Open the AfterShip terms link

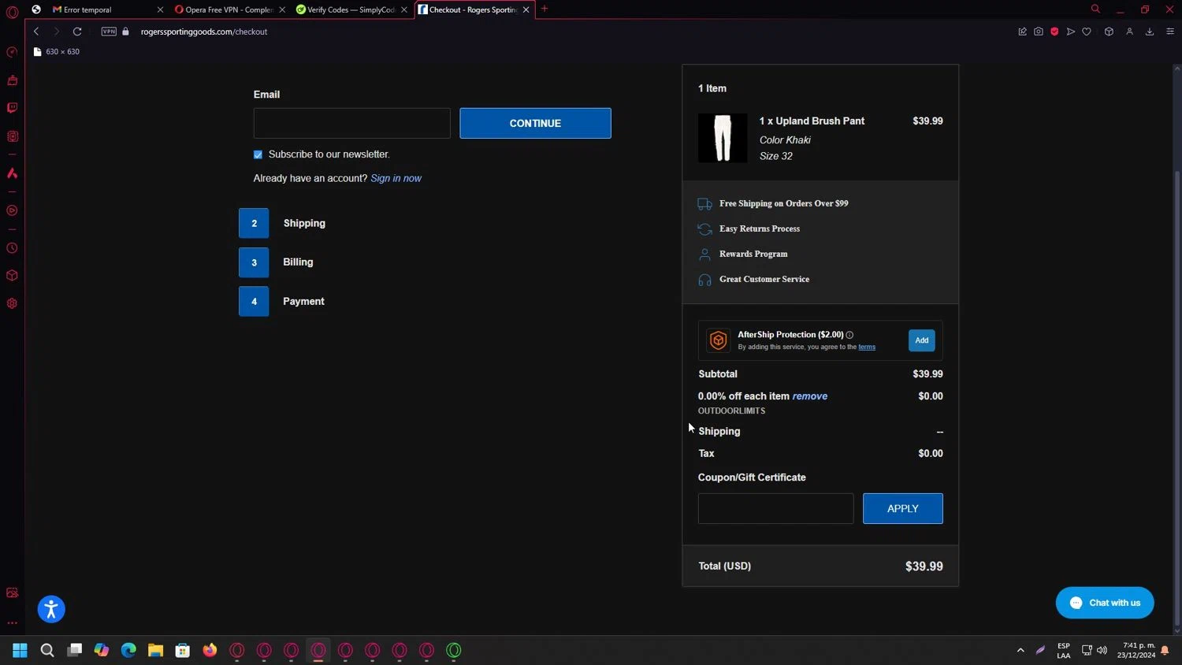click(x=867, y=347)
